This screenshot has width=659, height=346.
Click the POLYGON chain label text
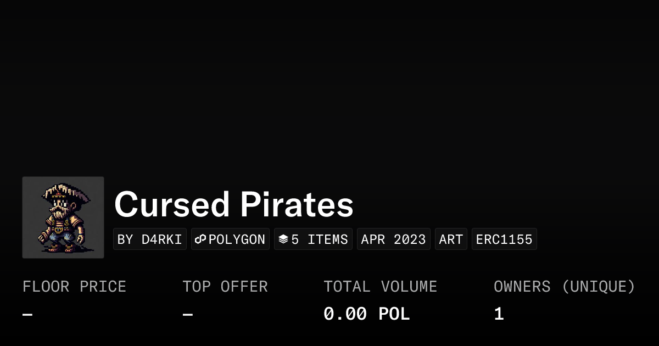(237, 239)
